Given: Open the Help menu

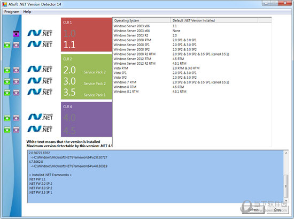Looking at the screenshot, I should click(x=27, y=12).
